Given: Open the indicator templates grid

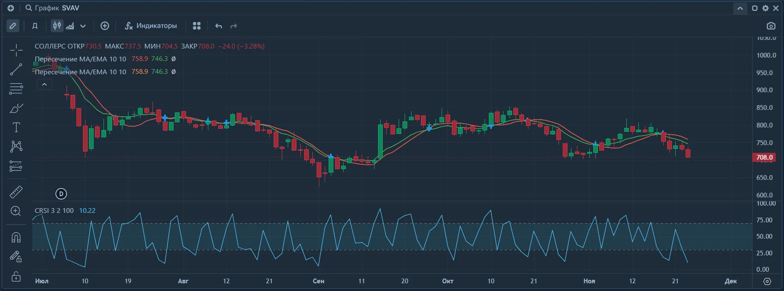Looking at the screenshot, I should (197, 26).
